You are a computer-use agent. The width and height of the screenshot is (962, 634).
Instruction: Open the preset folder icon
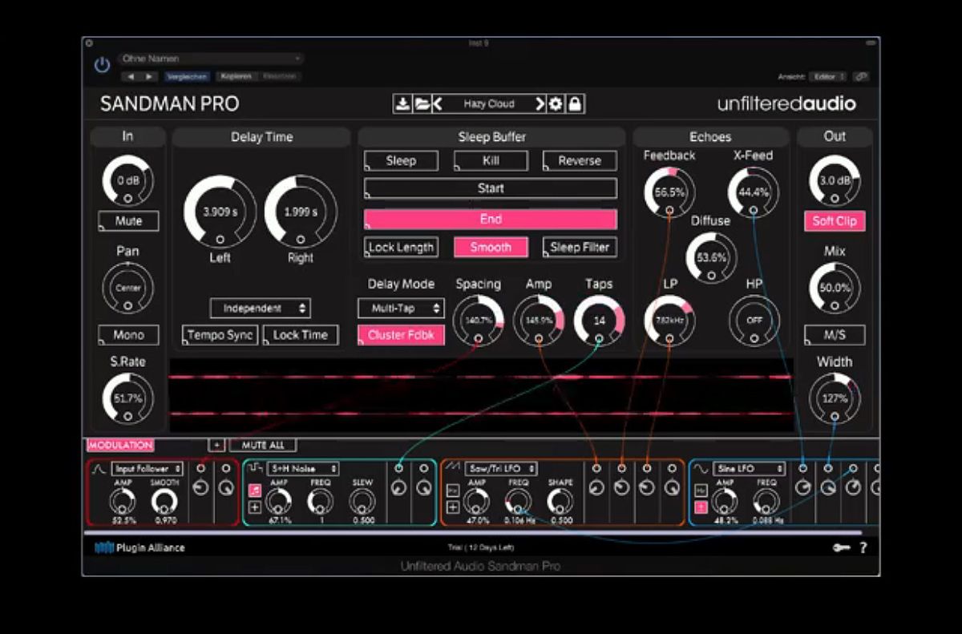click(421, 104)
